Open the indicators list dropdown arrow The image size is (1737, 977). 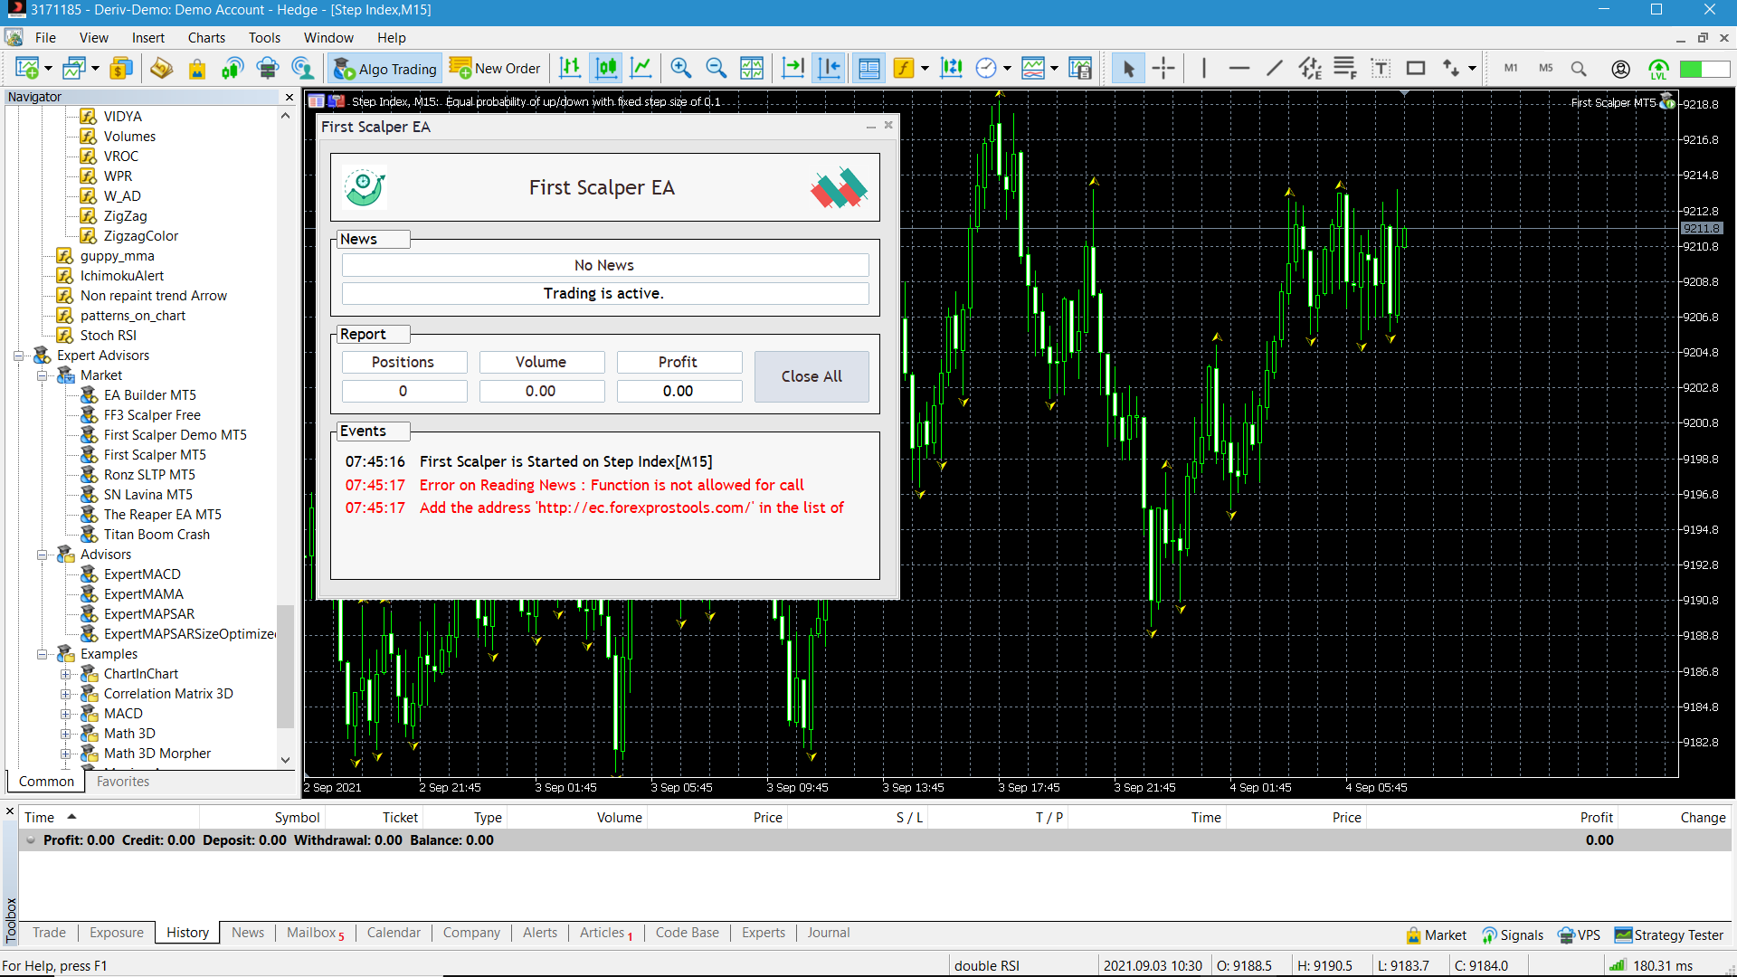pos(925,69)
